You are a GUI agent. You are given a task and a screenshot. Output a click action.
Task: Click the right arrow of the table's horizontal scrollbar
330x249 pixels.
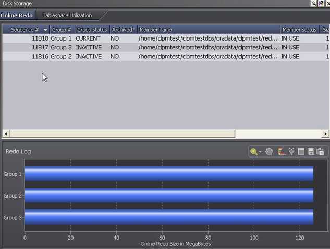[326, 134]
